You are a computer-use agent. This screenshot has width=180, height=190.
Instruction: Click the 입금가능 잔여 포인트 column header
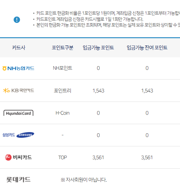[x=147, y=48]
